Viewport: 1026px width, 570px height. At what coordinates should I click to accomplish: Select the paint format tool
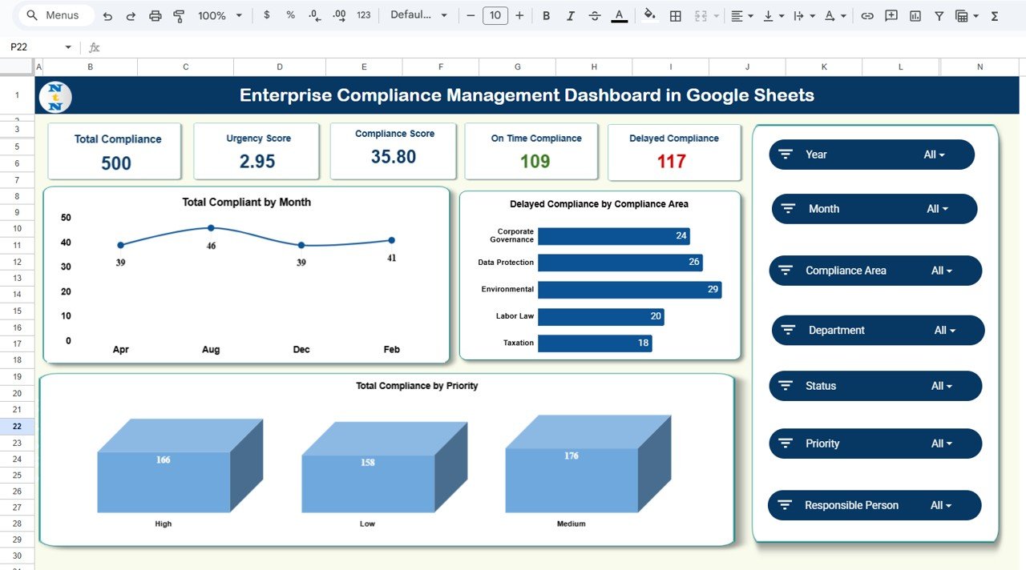[x=178, y=14]
